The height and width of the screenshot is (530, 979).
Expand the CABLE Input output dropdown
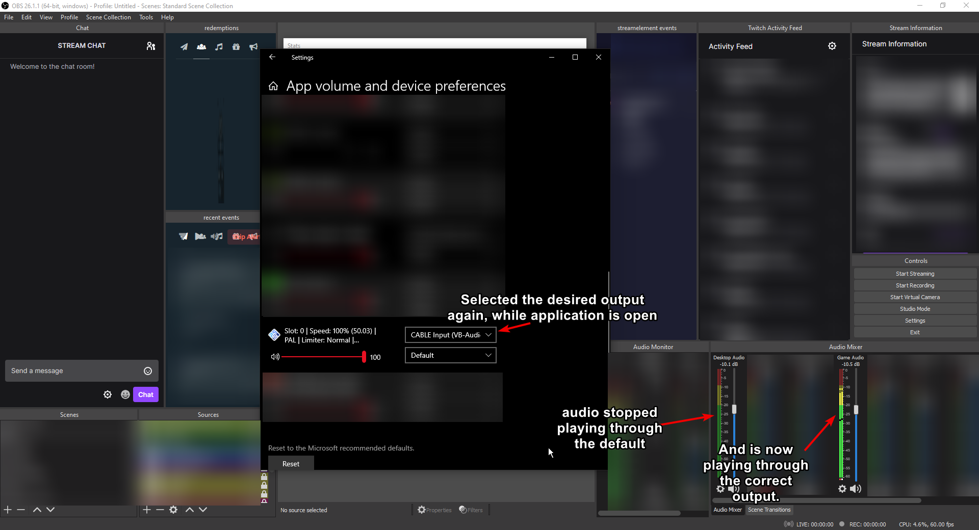450,335
